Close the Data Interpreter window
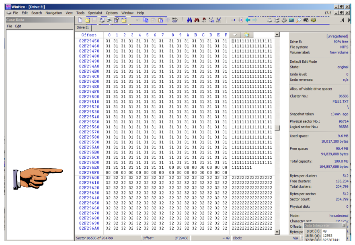This screenshot has height=245, width=355. (x=344, y=226)
